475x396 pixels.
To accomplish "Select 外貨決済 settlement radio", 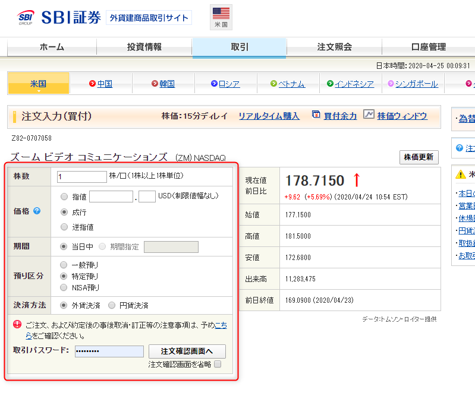I will pos(64,305).
